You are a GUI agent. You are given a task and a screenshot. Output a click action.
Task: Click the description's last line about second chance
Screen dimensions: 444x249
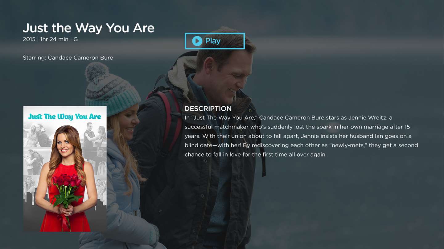[255, 155]
